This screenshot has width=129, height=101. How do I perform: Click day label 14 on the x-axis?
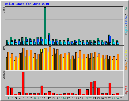coord(57,98)
